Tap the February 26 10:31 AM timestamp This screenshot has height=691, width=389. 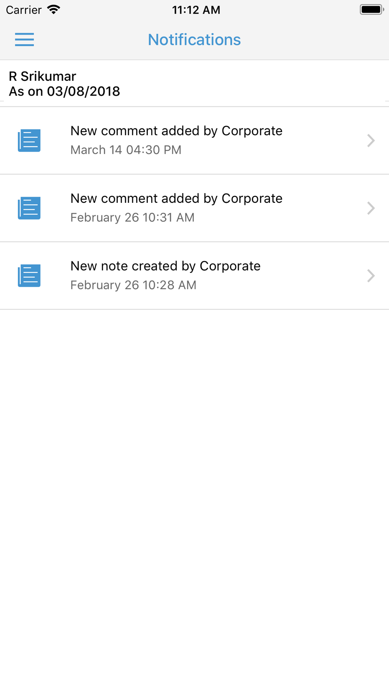click(132, 218)
